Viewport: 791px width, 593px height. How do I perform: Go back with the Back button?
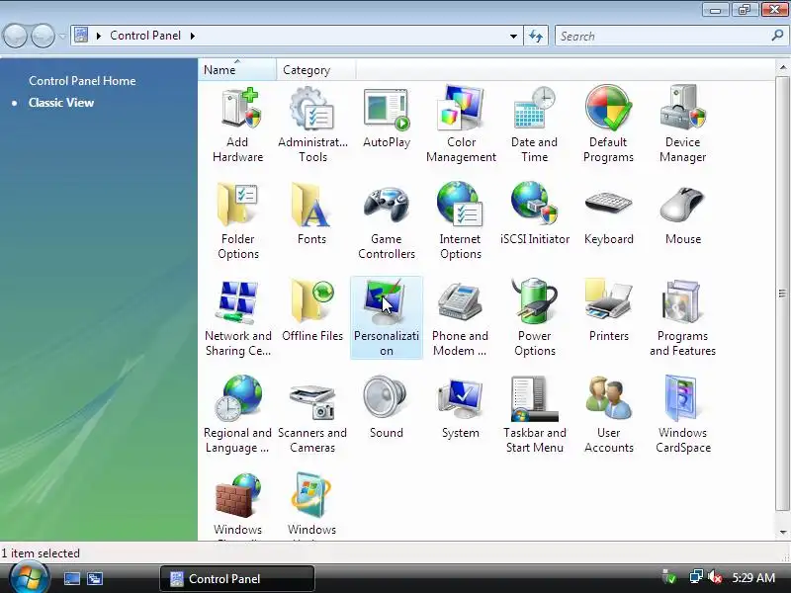click(15, 36)
